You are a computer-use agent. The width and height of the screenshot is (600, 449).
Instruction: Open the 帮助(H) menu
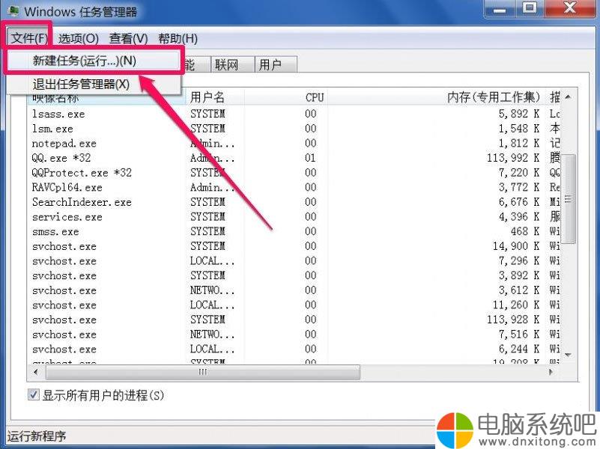pos(178,38)
